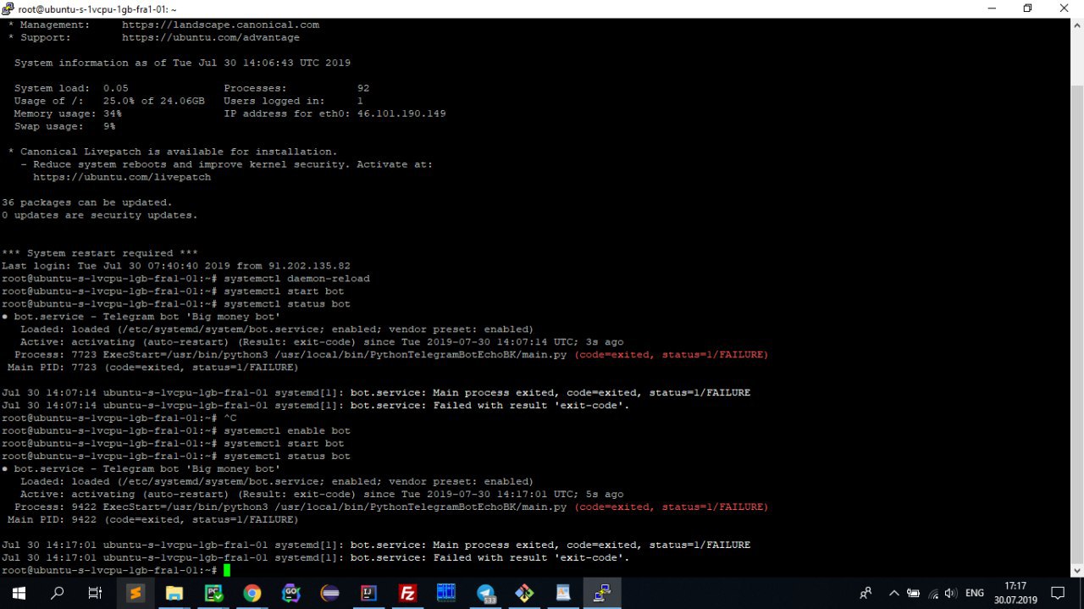Open PyCharm from the taskbar

213,593
